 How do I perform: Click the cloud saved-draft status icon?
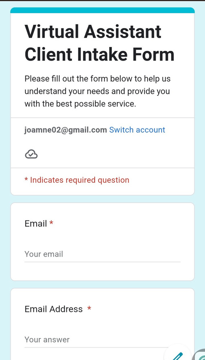(x=31, y=154)
